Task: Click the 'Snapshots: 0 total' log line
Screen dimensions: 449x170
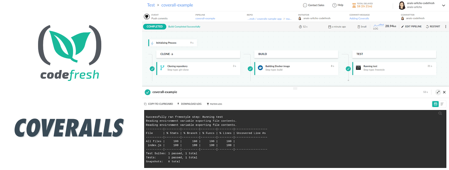Action: (163, 162)
